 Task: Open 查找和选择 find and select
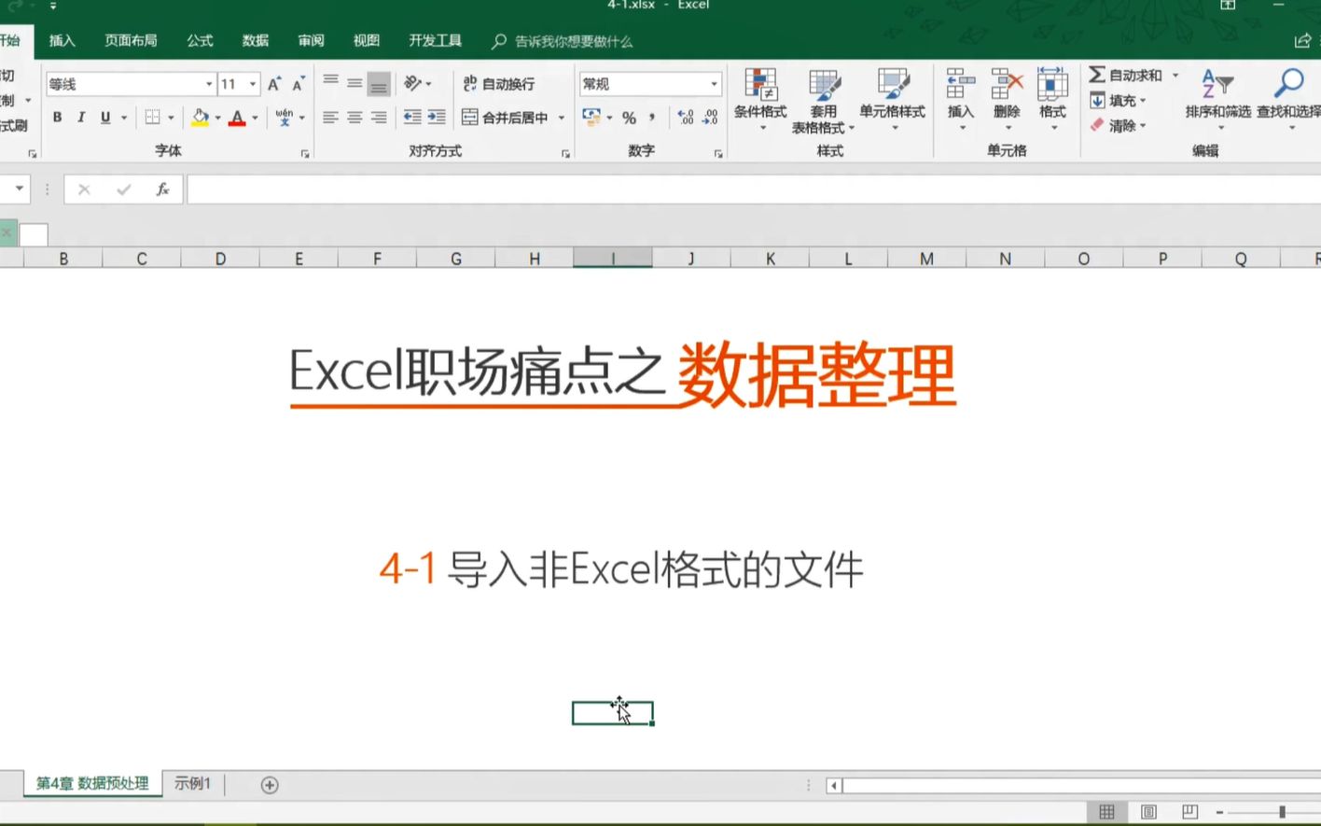point(1288,99)
